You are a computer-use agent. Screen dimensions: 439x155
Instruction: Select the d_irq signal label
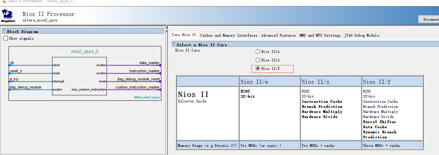click(x=13, y=79)
